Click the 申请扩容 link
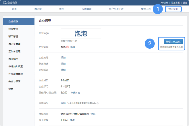Image resolution: width=189 pixels, height=126 pixels. click(75, 93)
